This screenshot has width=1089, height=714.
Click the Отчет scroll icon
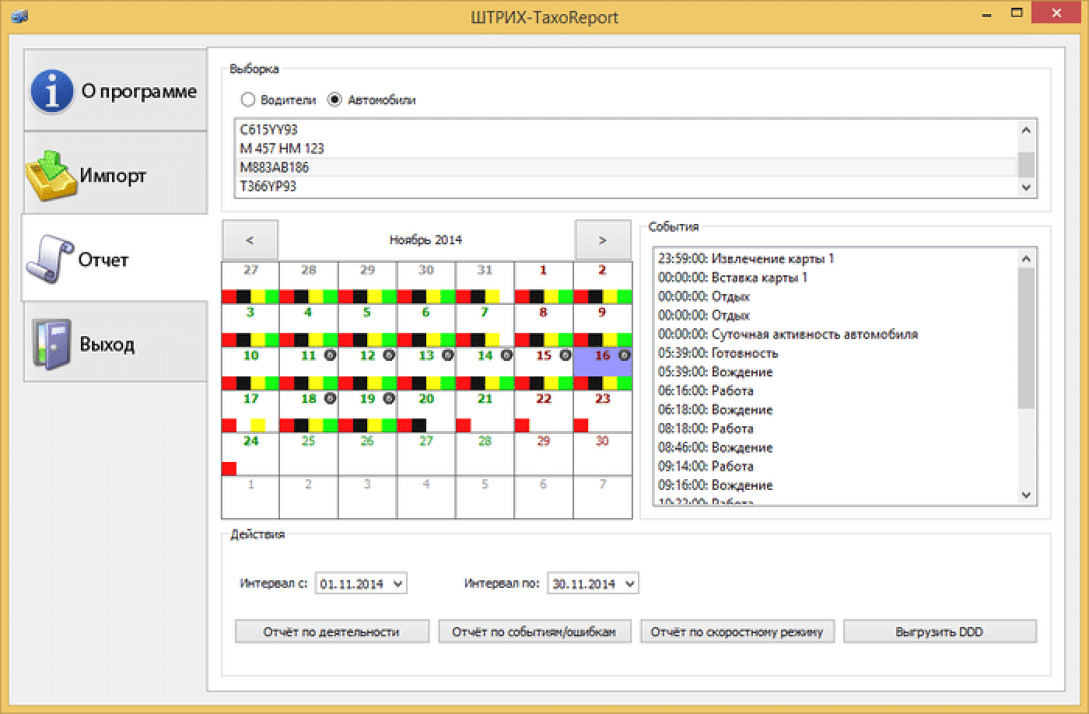[x=48, y=260]
